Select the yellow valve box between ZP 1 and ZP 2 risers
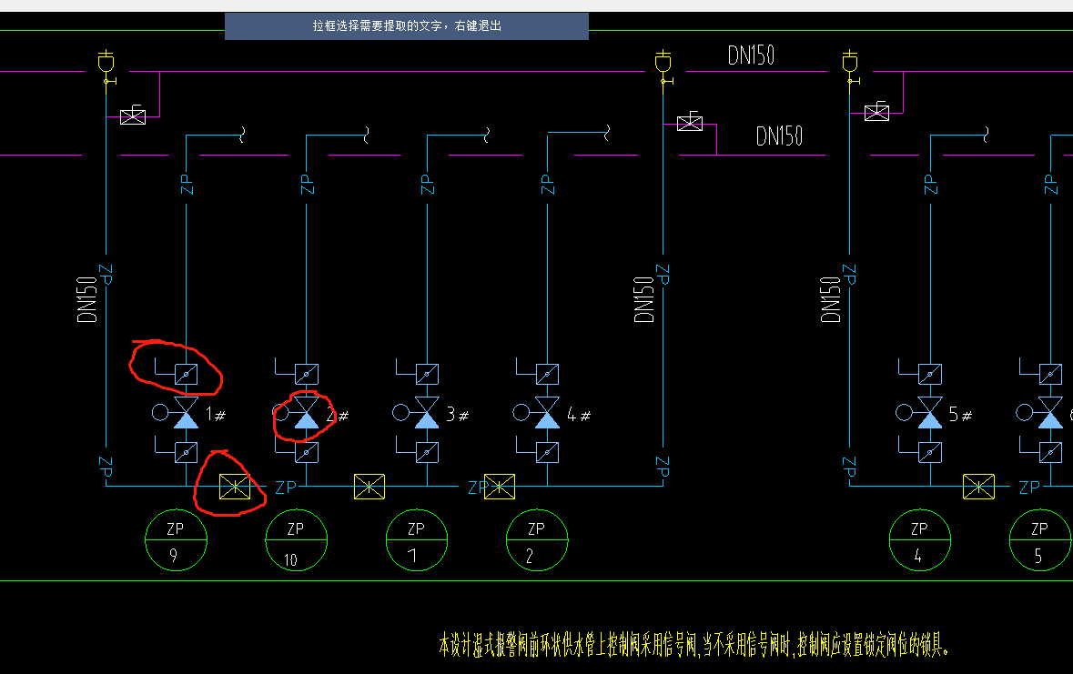This screenshot has width=1073, height=674. pos(500,487)
